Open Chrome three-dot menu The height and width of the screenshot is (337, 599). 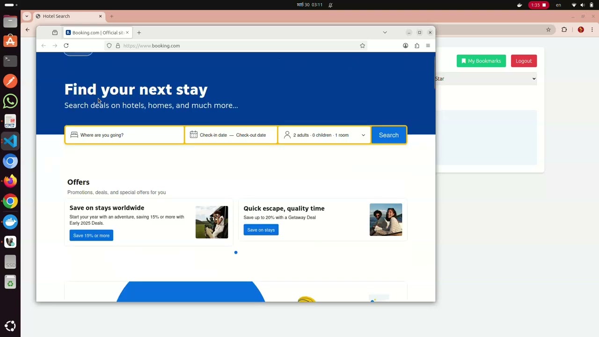coord(592,29)
